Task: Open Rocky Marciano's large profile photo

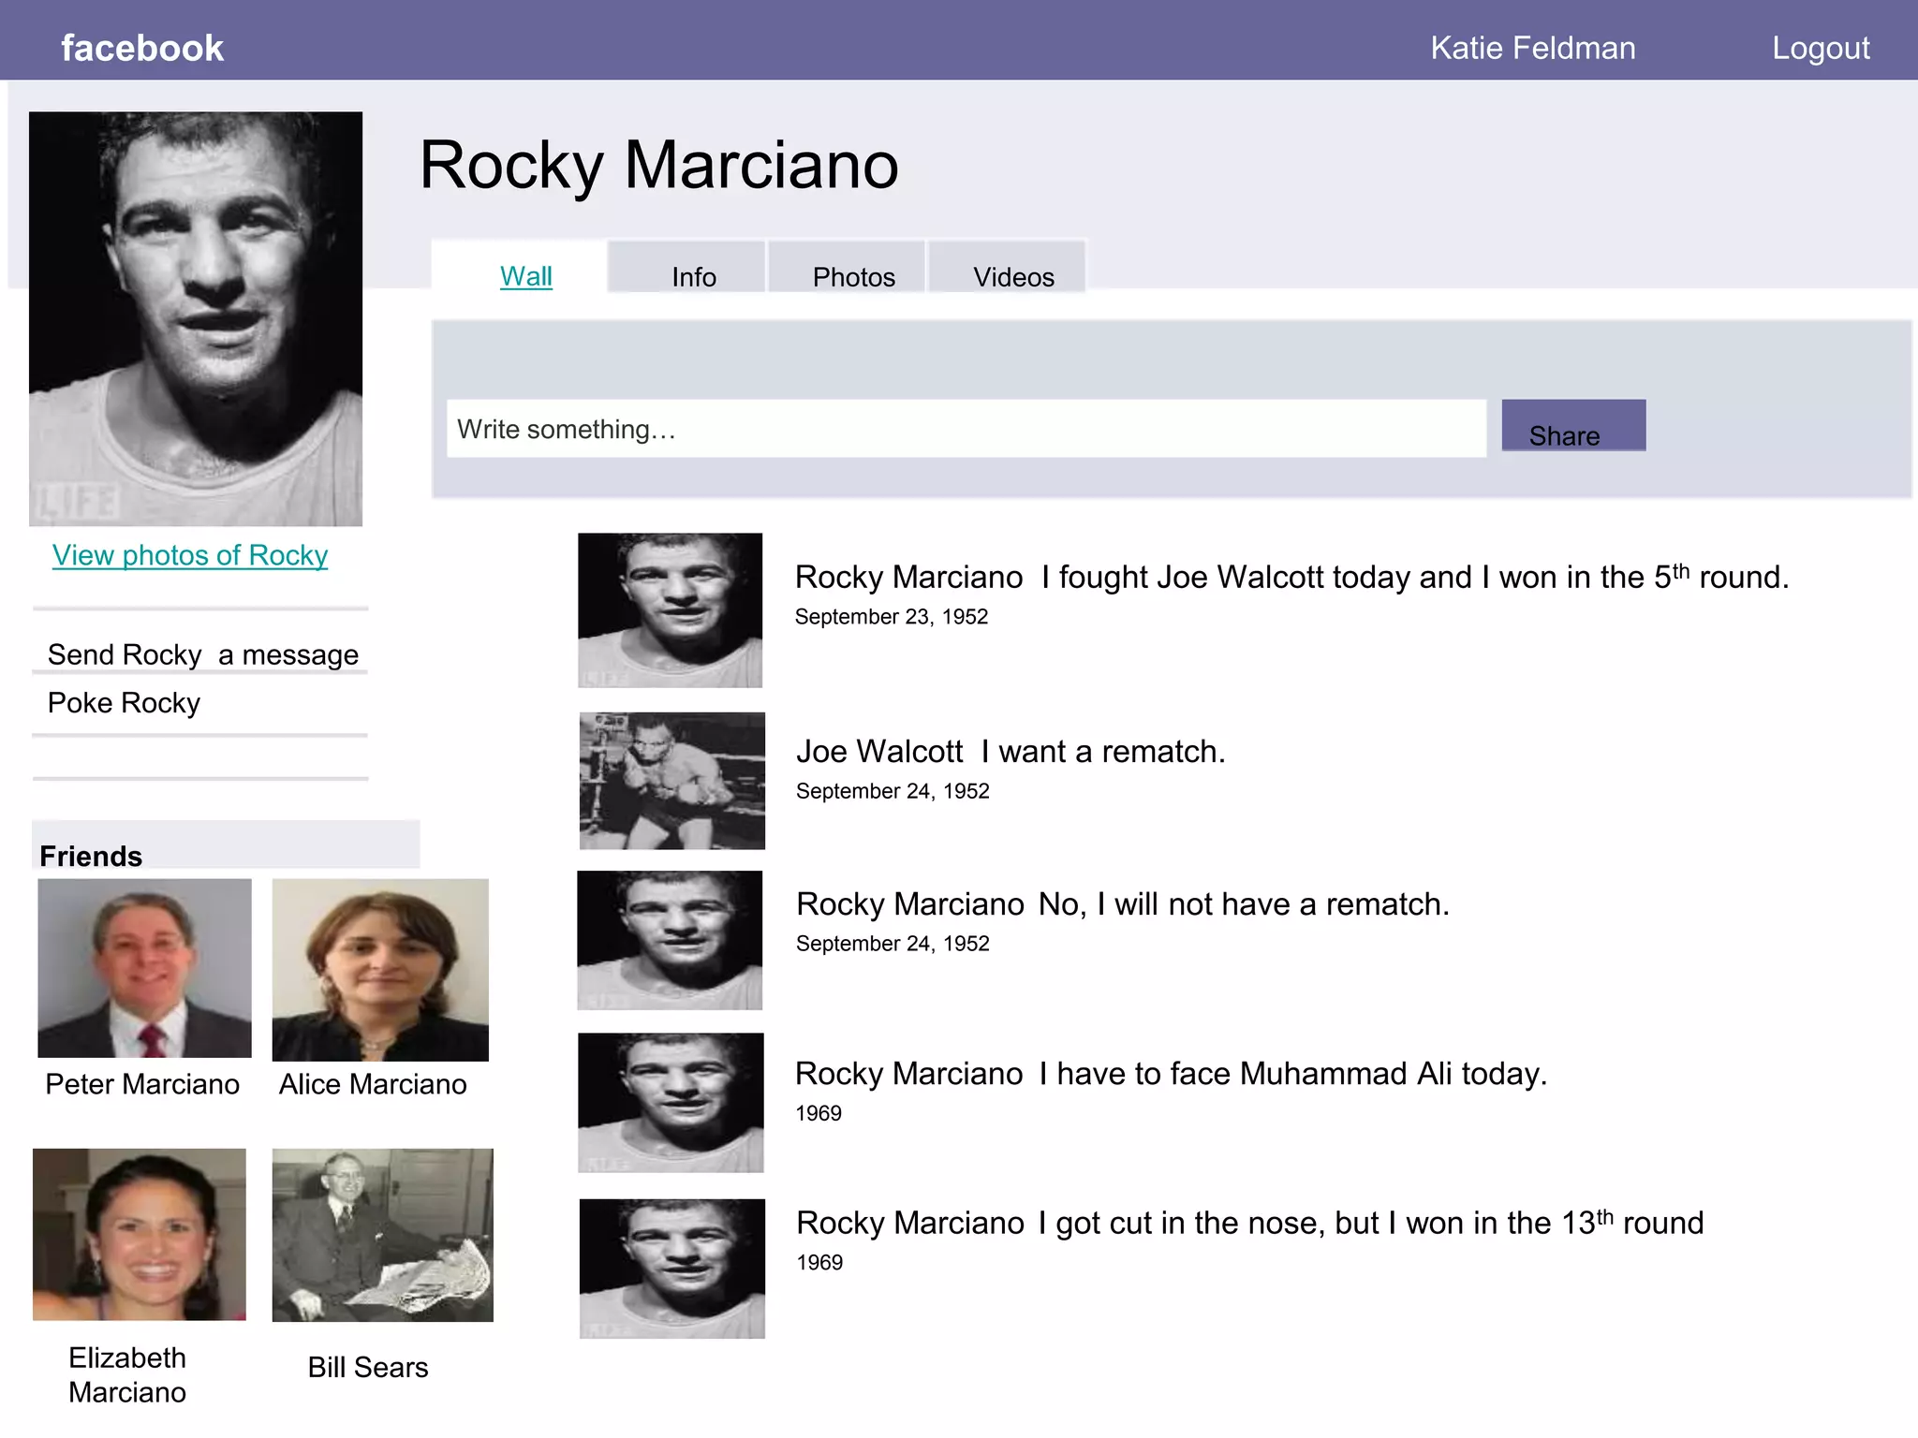Action: coord(195,318)
